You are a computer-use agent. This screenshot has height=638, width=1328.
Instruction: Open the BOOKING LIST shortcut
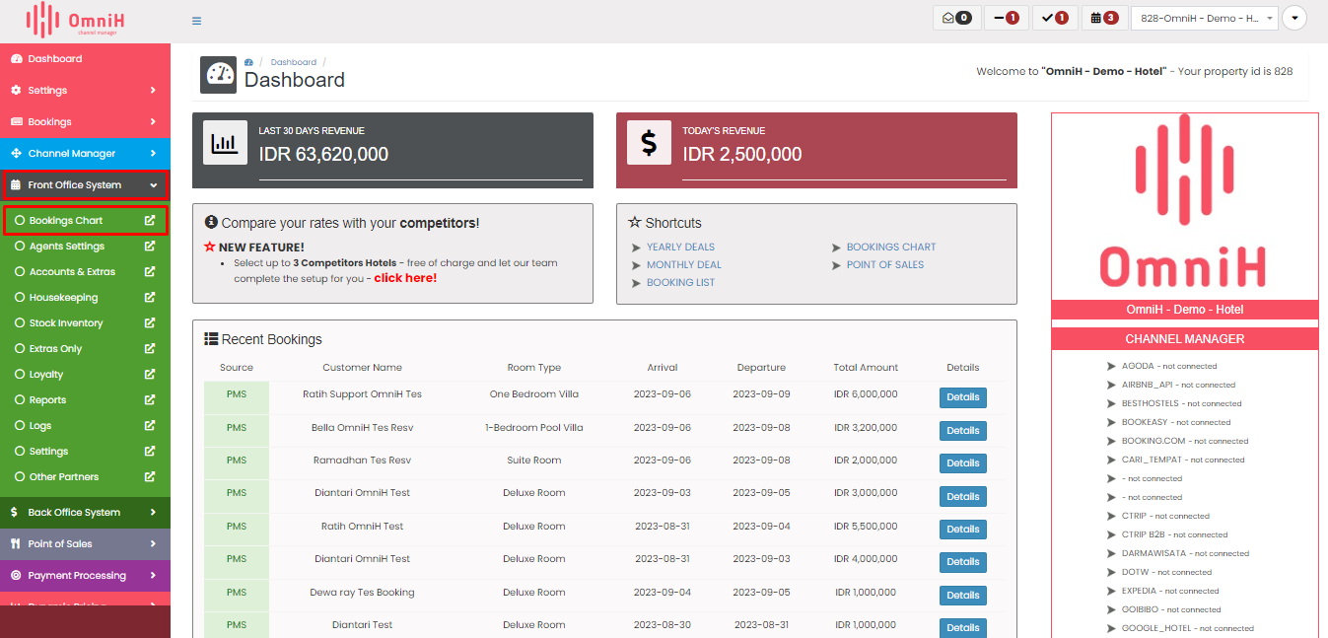click(680, 283)
